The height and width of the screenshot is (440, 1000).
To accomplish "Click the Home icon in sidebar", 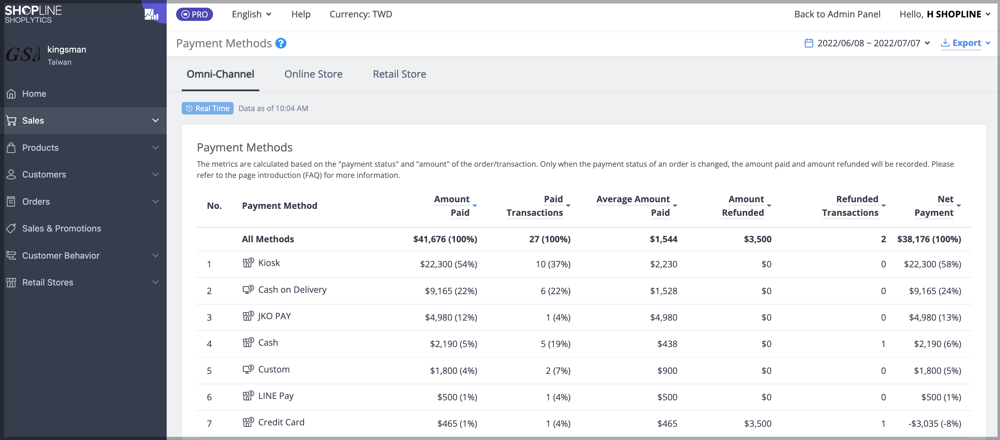I will pyautogui.click(x=11, y=94).
